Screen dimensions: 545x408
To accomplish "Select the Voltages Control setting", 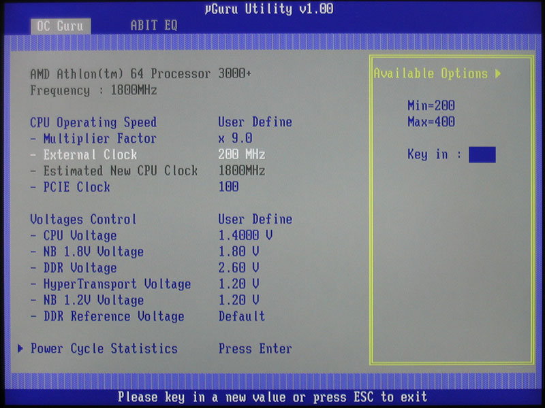I will coord(83,219).
